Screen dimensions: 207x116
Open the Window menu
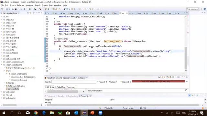58,5
